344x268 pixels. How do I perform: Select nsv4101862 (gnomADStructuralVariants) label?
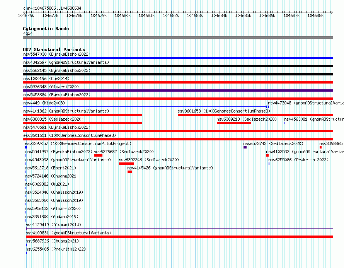66,111
